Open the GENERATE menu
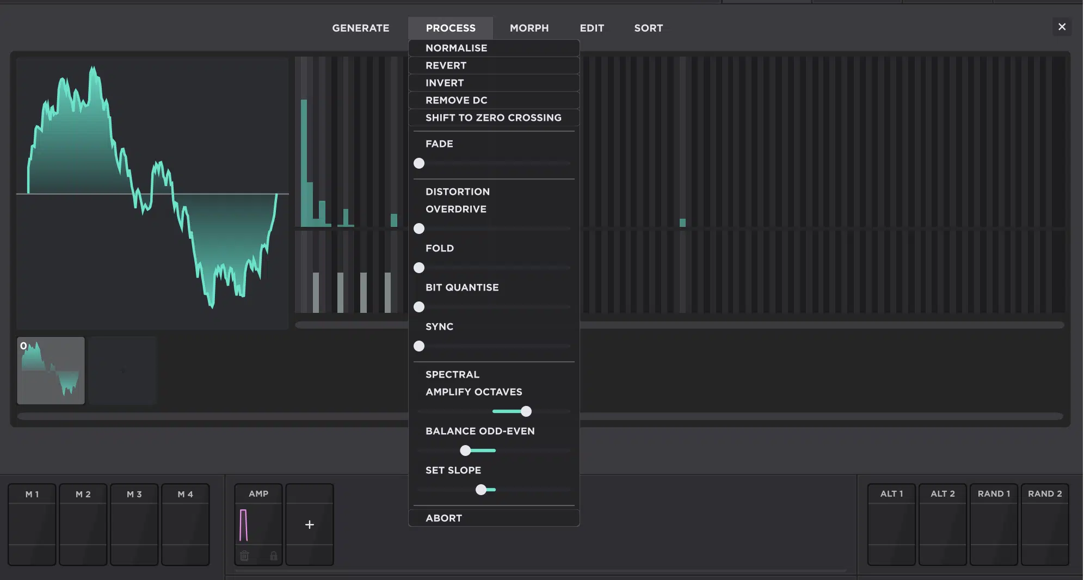The height and width of the screenshot is (580, 1084). tap(361, 28)
